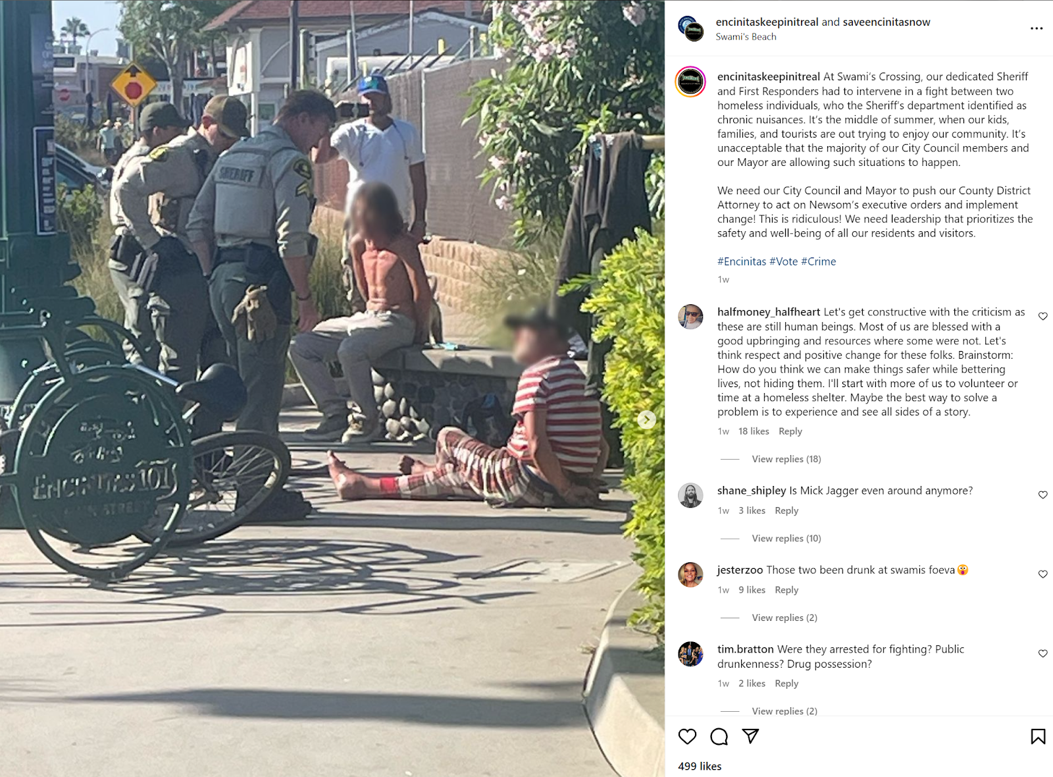Reply to tim.bratton's comment
Screen dimensions: 1053x777
click(x=786, y=683)
